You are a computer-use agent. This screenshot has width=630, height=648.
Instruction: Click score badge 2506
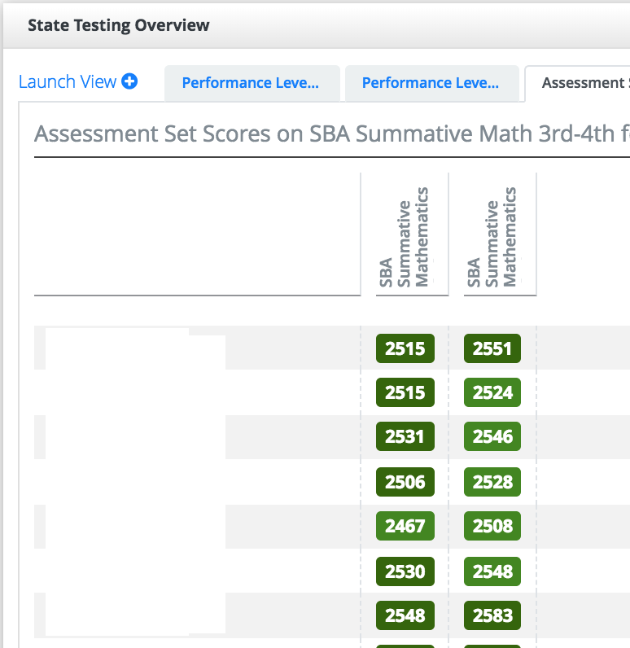405,482
